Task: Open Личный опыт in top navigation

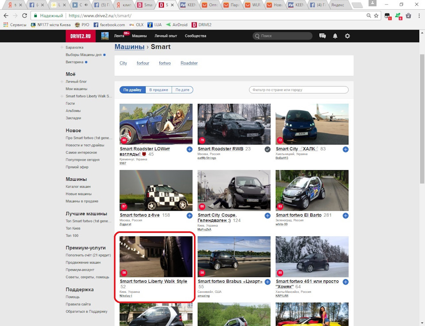Action: [166, 36]
